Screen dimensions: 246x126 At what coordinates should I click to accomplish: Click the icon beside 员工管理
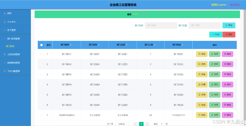click(x=5, y=30)
